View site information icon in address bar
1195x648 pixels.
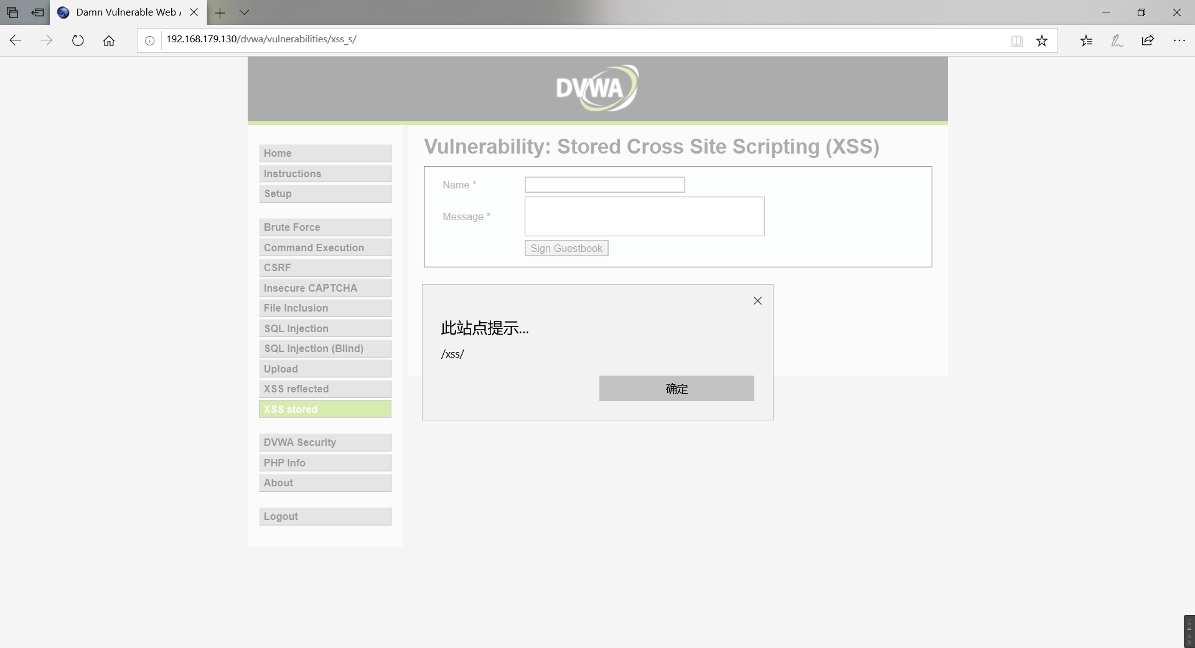click(x=150, y=40)
